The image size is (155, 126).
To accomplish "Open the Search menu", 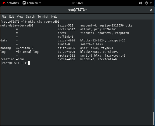I will (x=30, y=17).
